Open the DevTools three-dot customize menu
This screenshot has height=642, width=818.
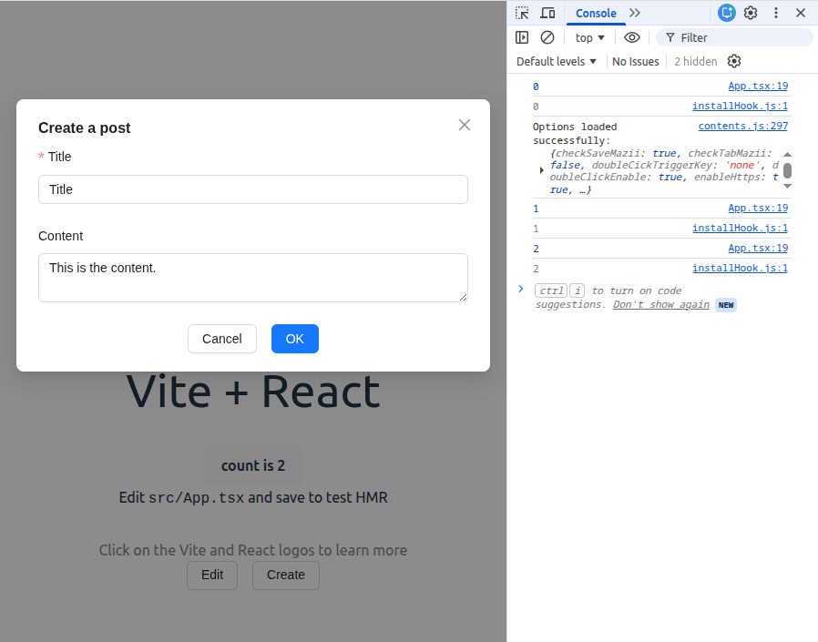click(x=776, y=13)
